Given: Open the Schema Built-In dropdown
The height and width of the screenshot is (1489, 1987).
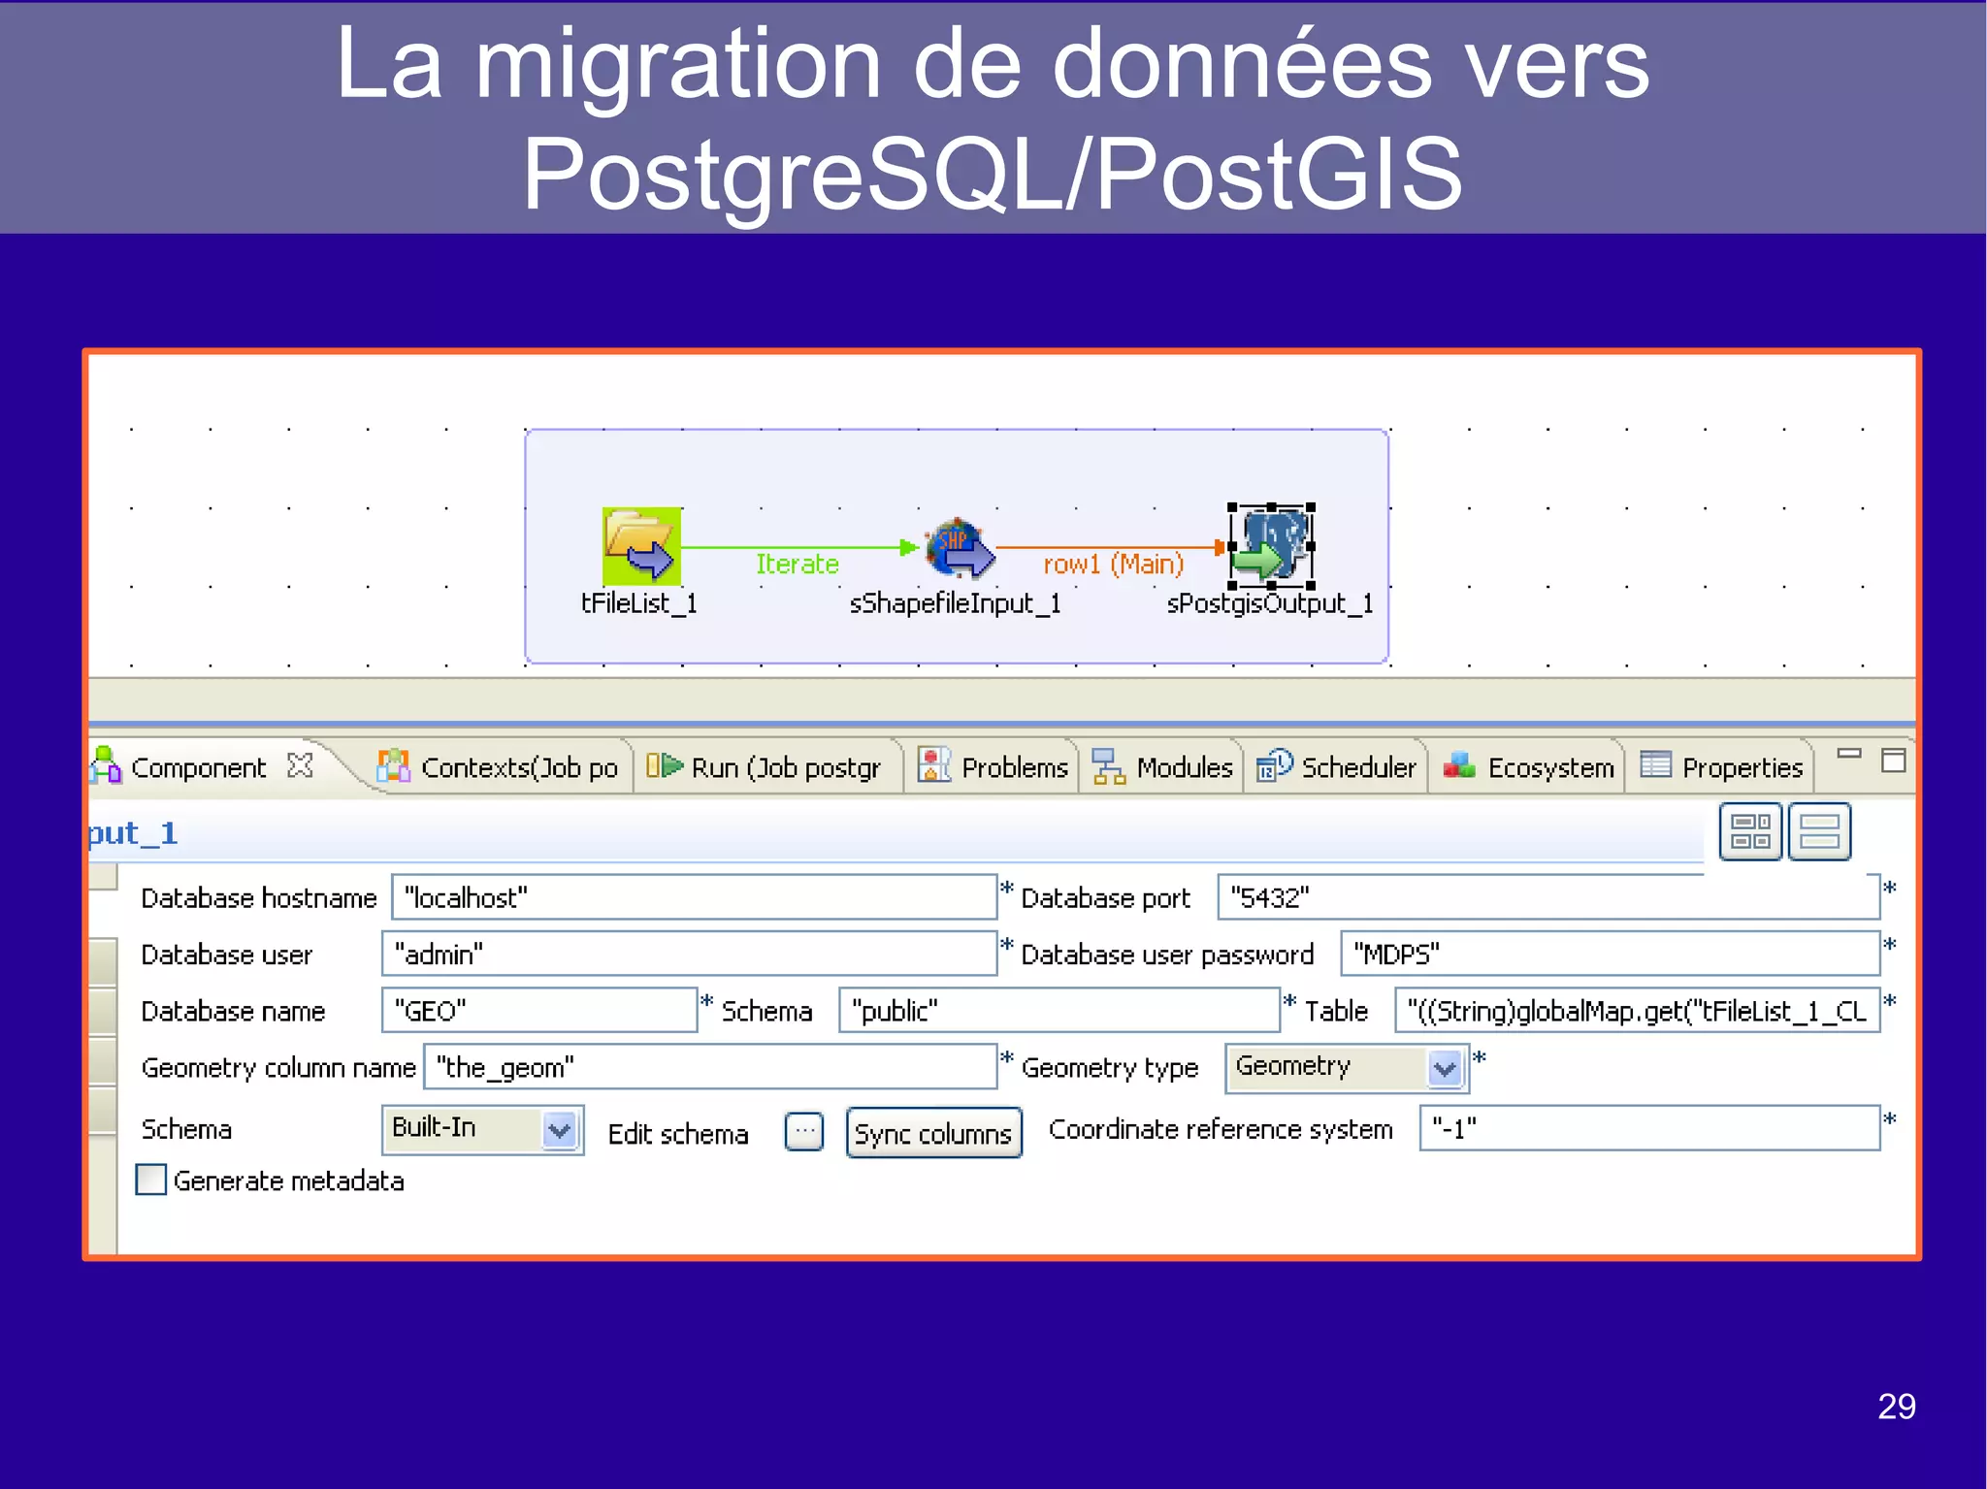Looking at the screenshot, I should [560, 1129].
